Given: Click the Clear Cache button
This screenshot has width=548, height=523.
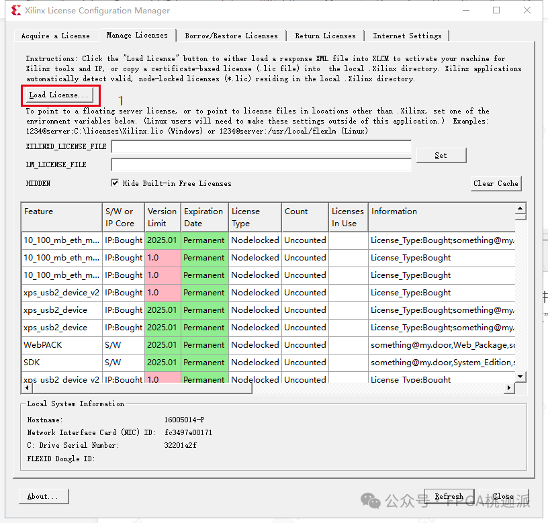Looking at the screenshot, I should coord(496,183).
